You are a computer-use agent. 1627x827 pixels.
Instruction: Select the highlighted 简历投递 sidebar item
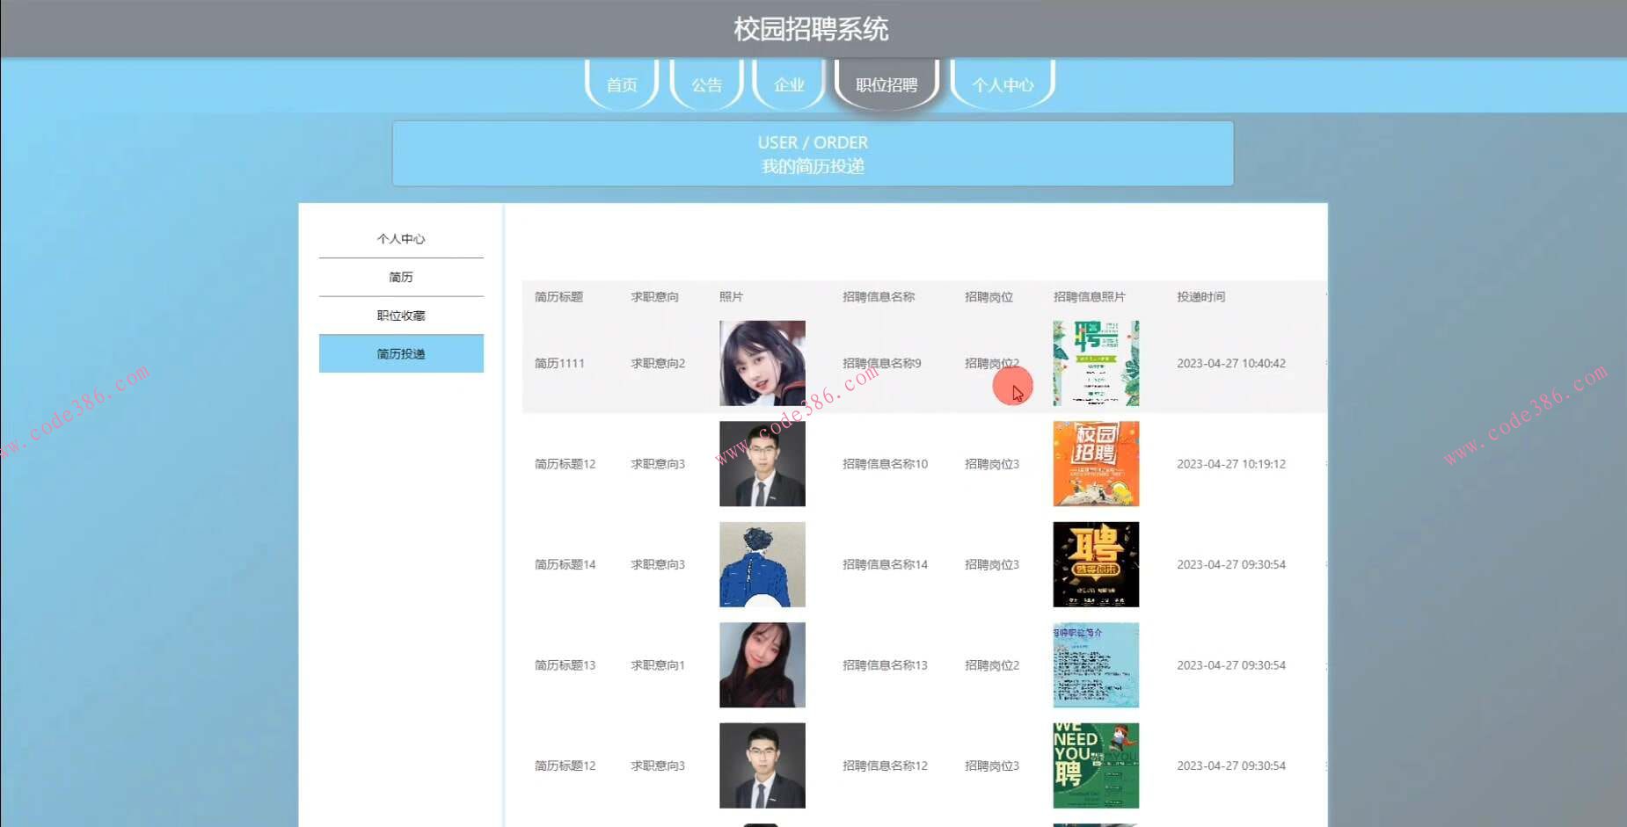tap(401, 352)
